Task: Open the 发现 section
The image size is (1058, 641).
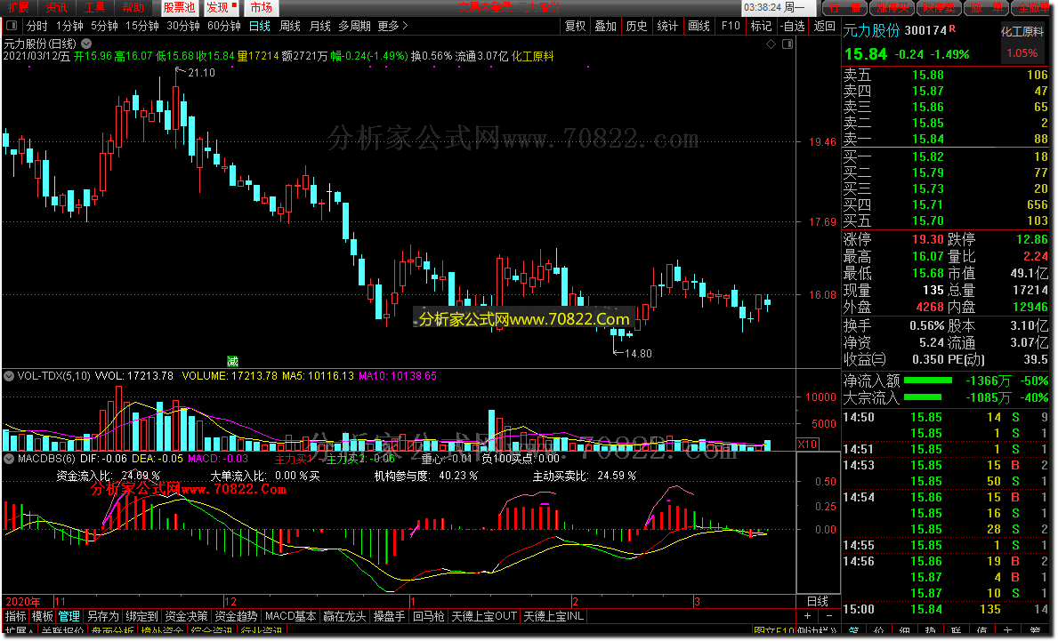Action: (x=222, y=7)
